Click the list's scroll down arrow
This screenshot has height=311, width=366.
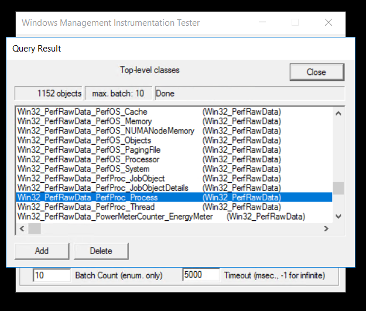(x=338, y=217)
